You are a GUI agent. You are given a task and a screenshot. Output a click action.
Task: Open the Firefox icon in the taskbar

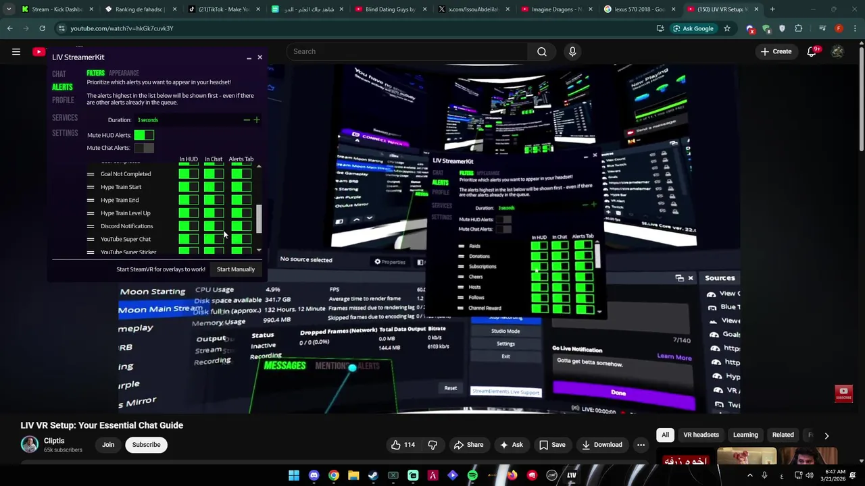click(x=512, y=475)
